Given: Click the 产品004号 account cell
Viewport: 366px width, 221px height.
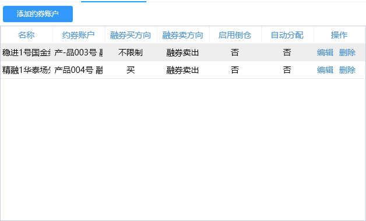Looking at the screenshot, I should pyautogui.click(x=79, y=70).
